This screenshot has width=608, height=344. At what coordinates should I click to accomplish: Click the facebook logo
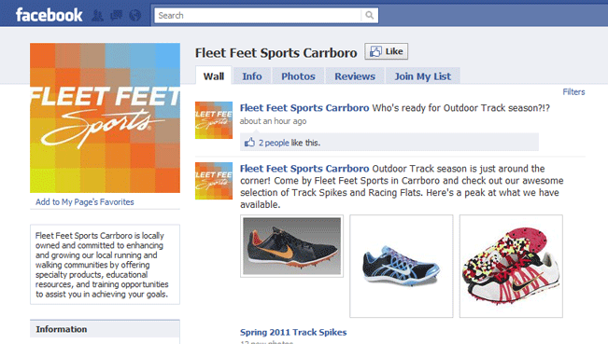coord(49,15)
